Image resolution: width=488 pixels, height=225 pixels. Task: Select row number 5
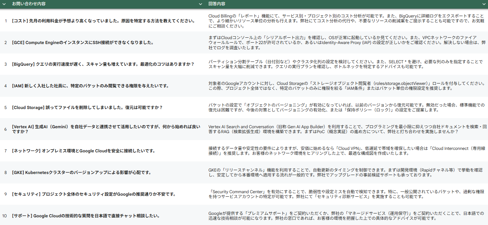5,108
